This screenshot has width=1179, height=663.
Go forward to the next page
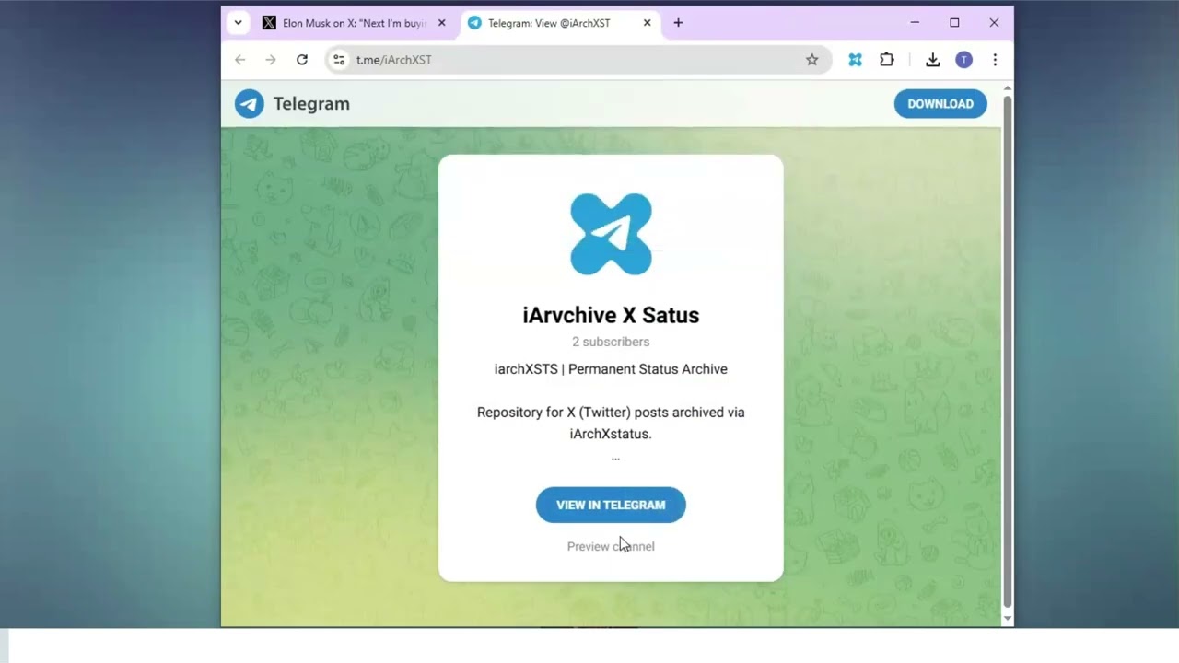pos(271,60)
